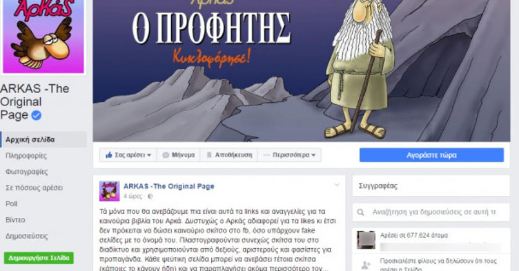Open the Poll sidebar item

tap(11, 204)
